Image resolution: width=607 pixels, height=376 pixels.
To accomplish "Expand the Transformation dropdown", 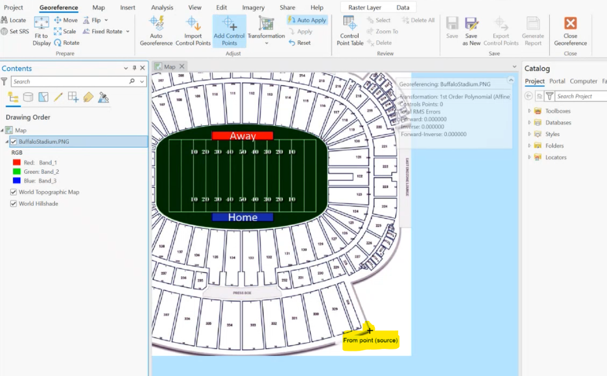I will [266, 36].
